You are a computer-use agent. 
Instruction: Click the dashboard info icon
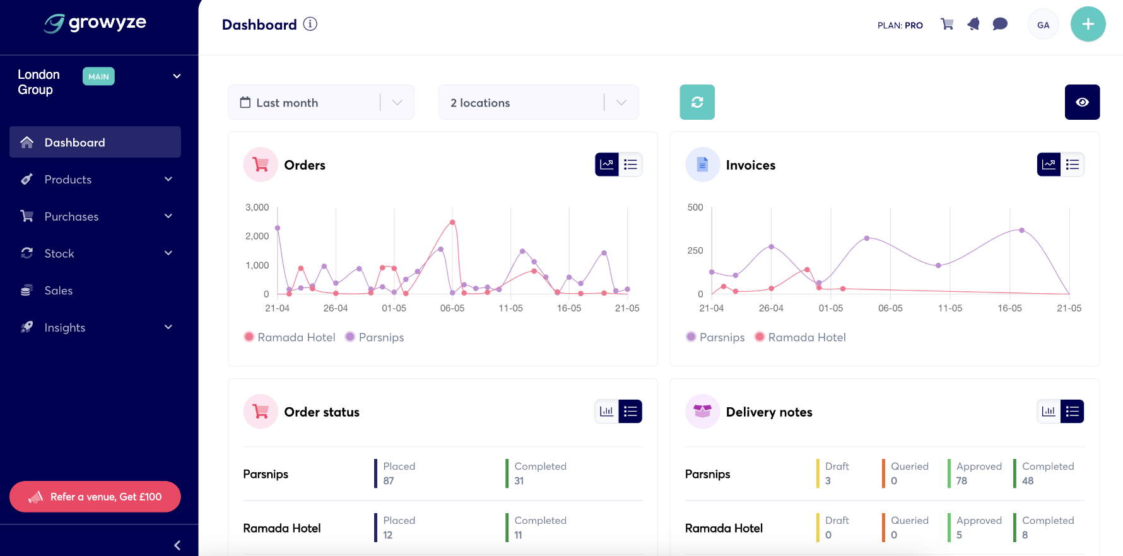(310, 24)
